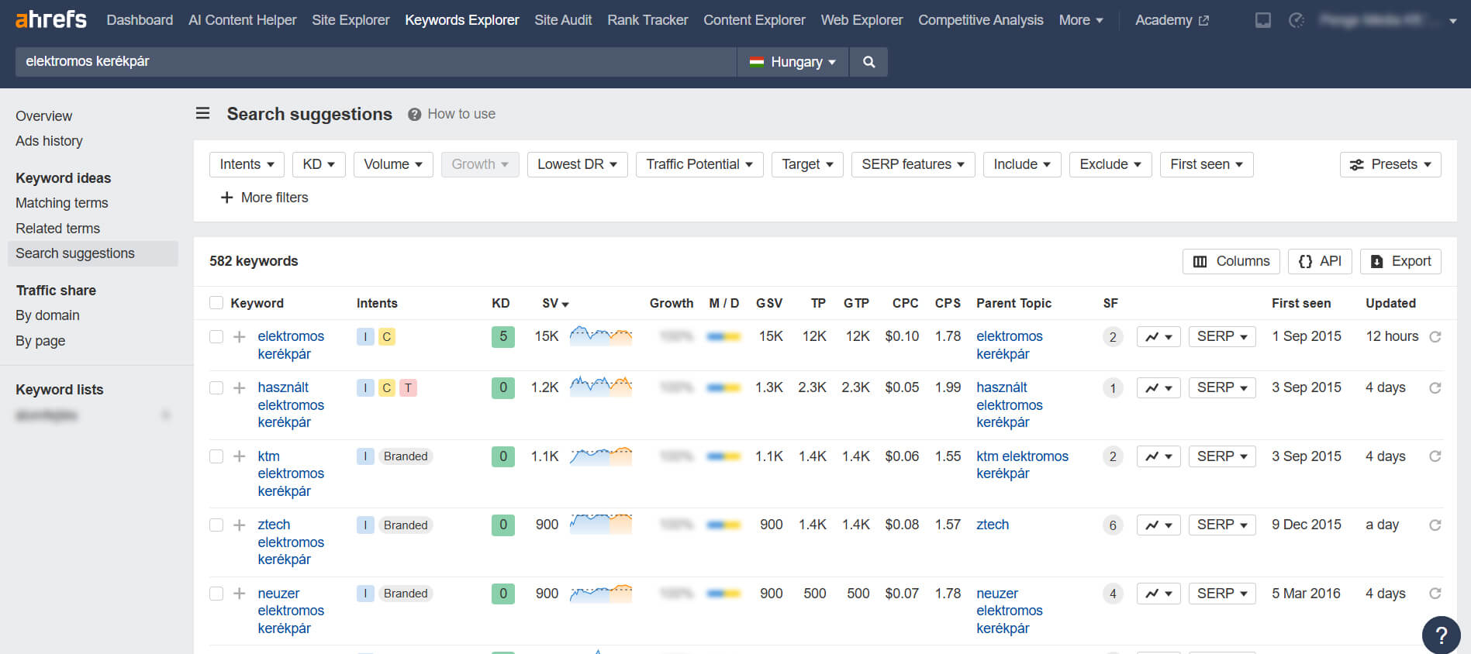Click the How to use help icon

414,114
